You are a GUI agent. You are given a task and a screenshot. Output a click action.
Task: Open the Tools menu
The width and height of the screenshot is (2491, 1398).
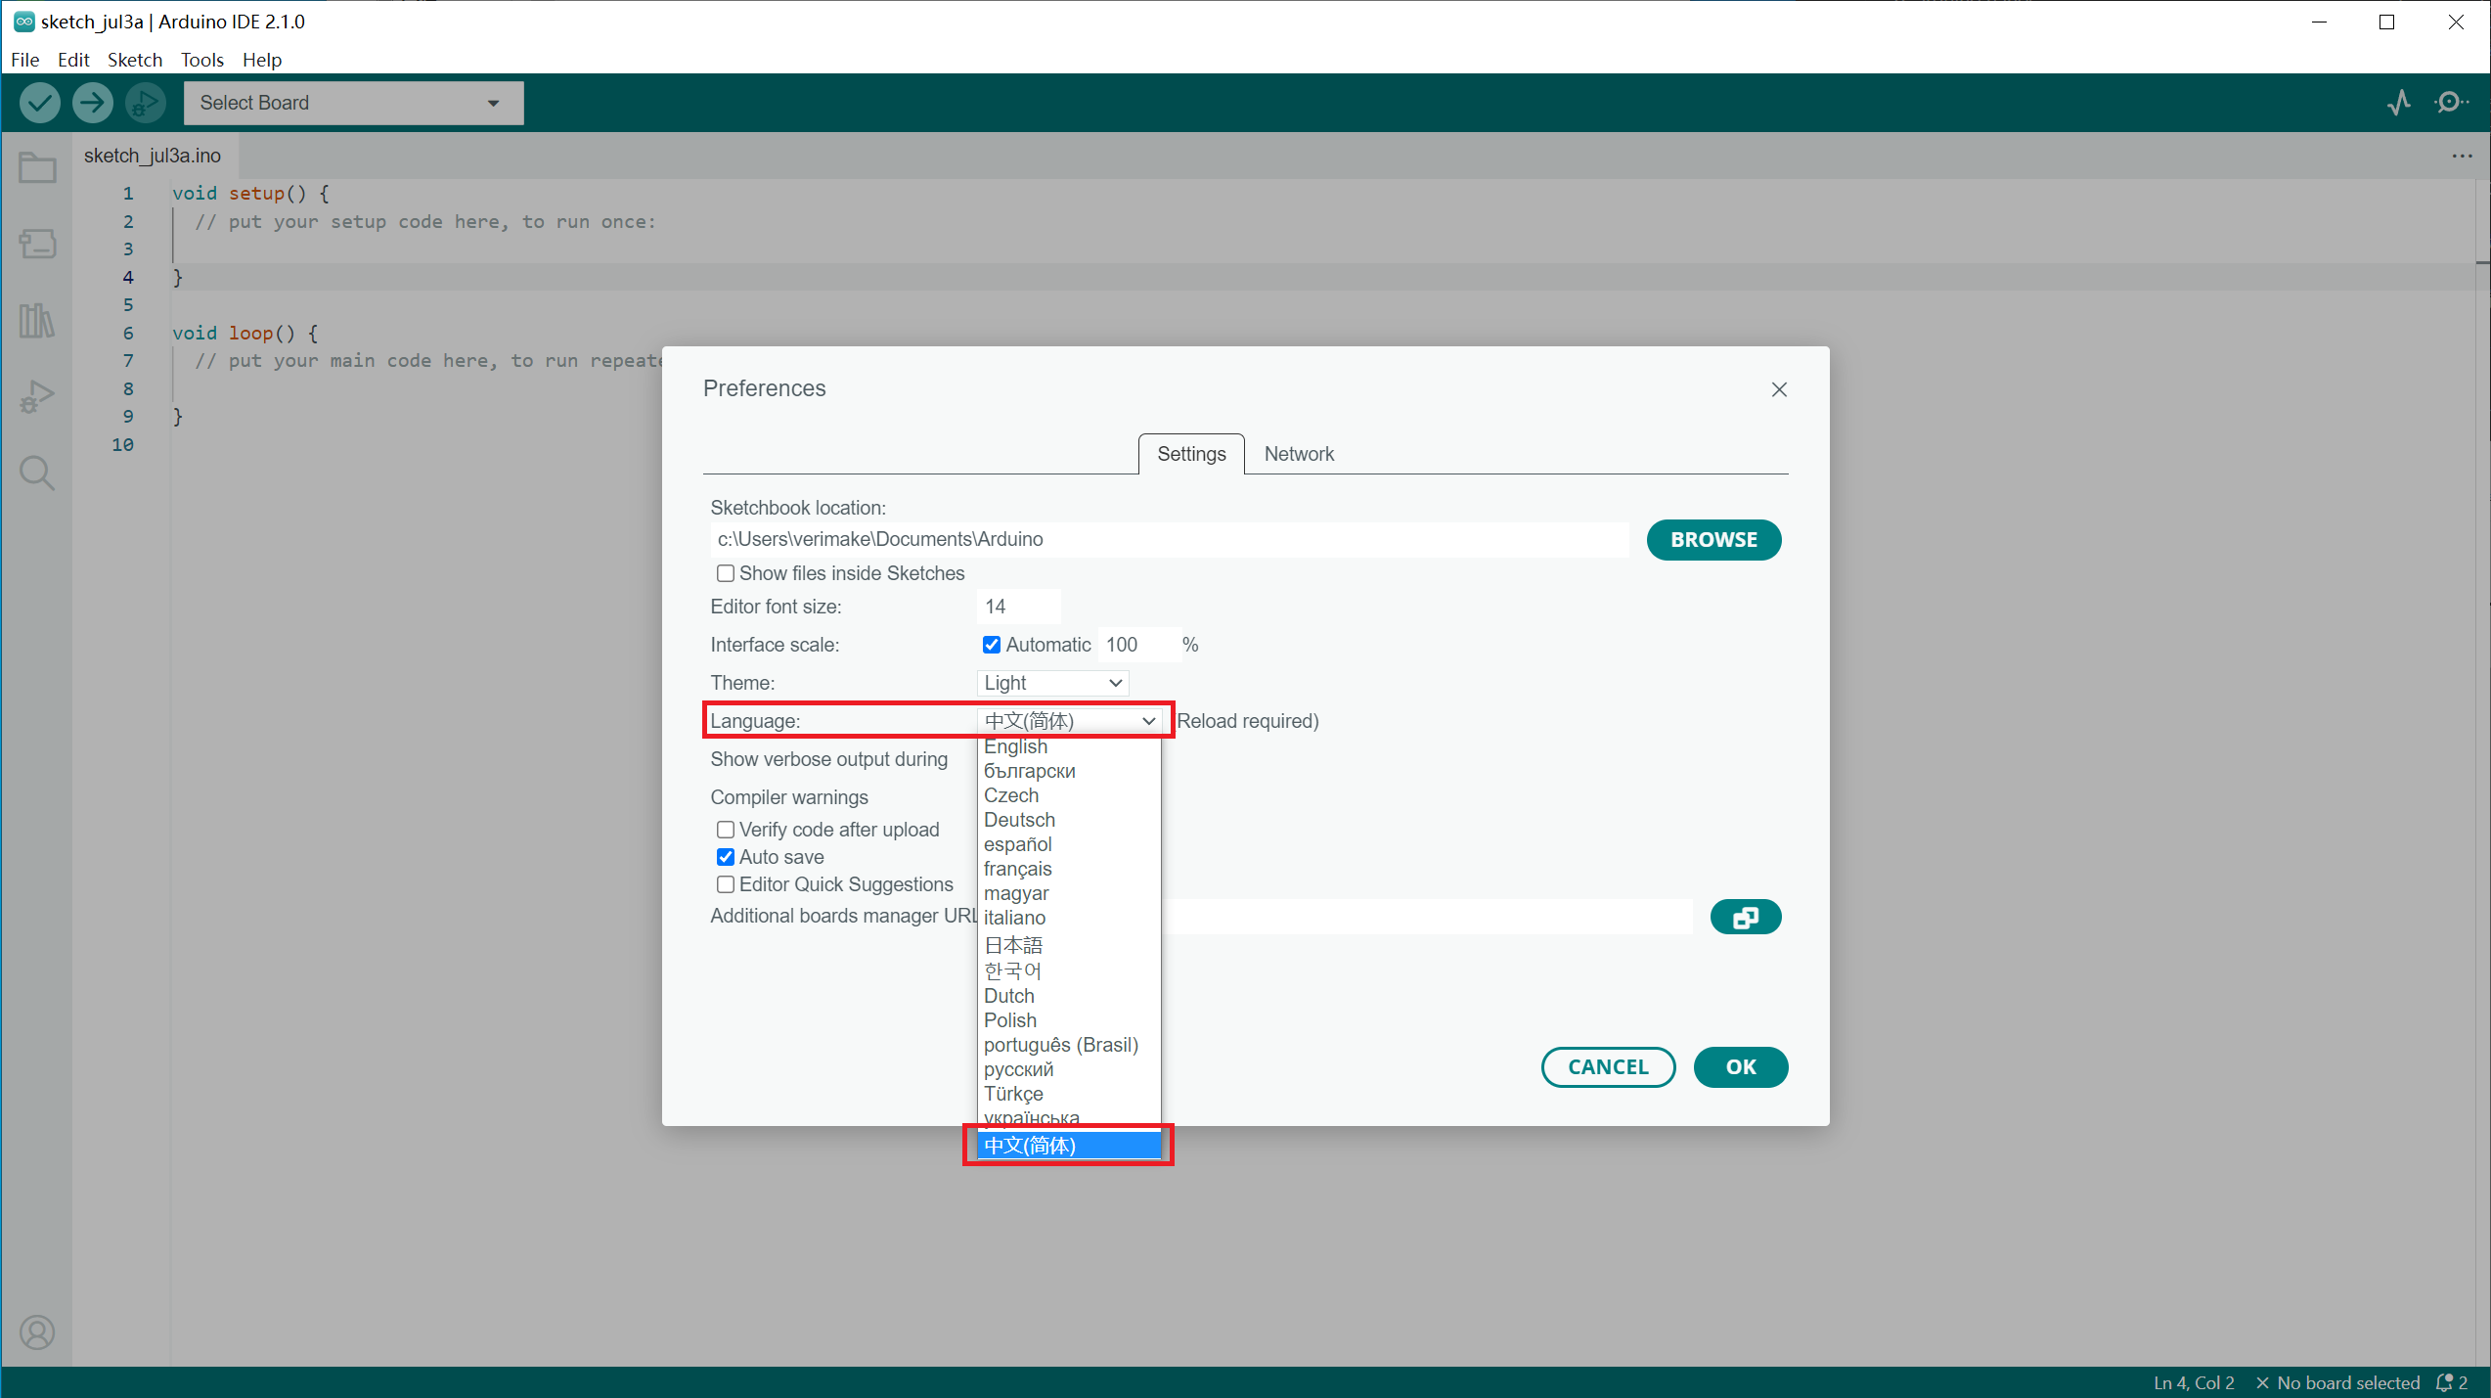pos(201,60)
